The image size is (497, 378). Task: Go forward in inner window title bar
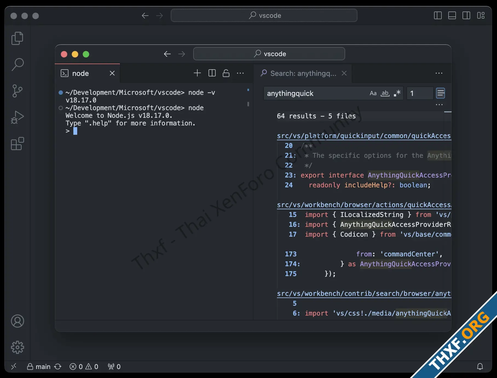pos(181,54)
